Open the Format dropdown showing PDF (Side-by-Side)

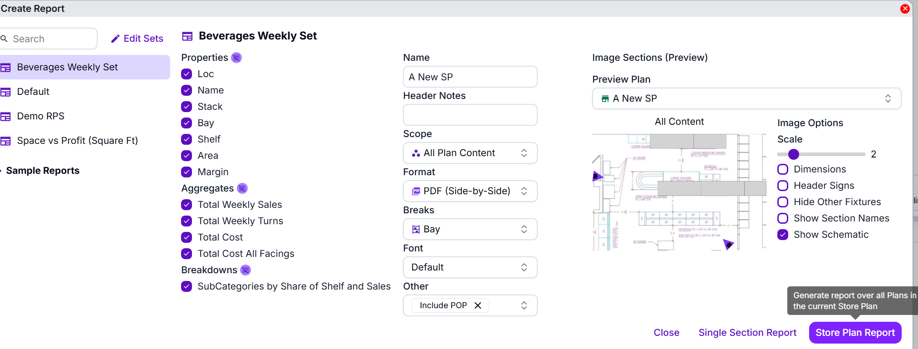pyautogui.click(x=470, y=191)
